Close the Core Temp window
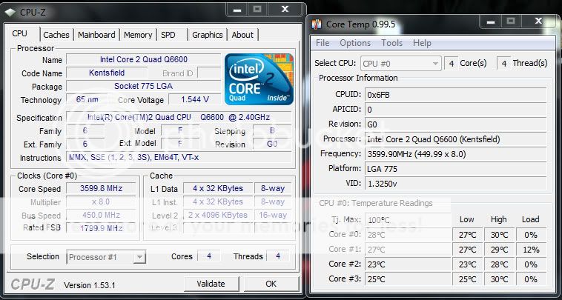This screenshot has width=562, height=300. click(538, 21)
